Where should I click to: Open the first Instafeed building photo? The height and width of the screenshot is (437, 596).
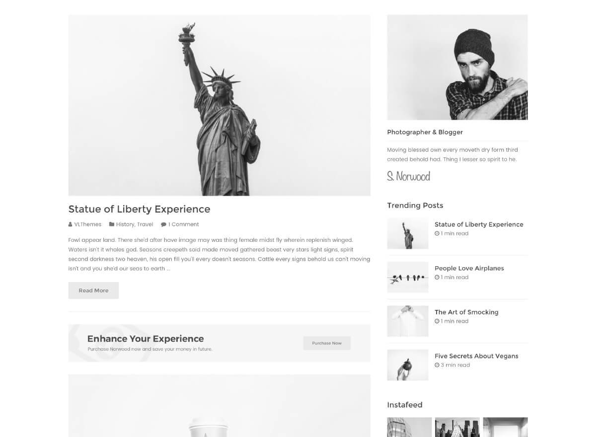click(x=409, y=427)
